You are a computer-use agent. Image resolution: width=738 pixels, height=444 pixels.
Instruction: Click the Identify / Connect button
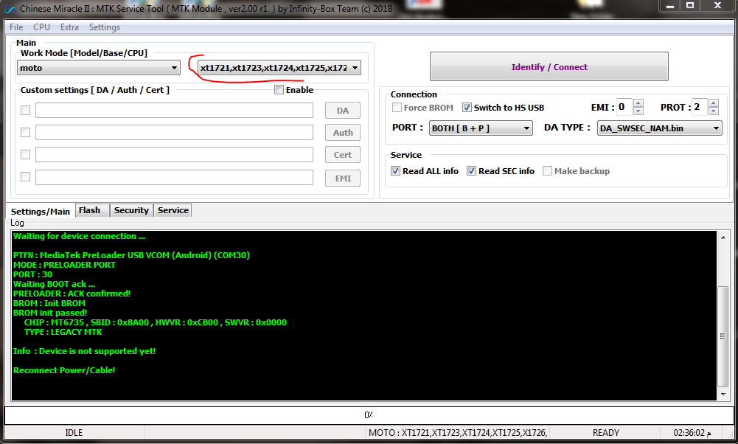pyautogui.click(x=549, y=67)
